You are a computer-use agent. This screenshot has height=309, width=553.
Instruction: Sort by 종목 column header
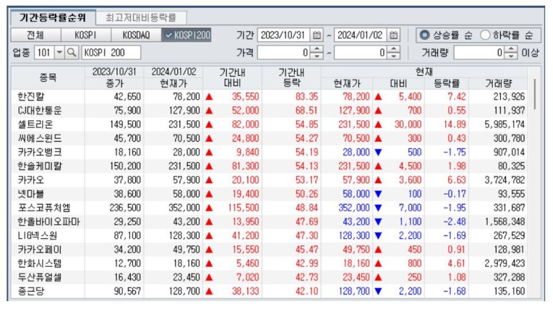coord(48,77)
